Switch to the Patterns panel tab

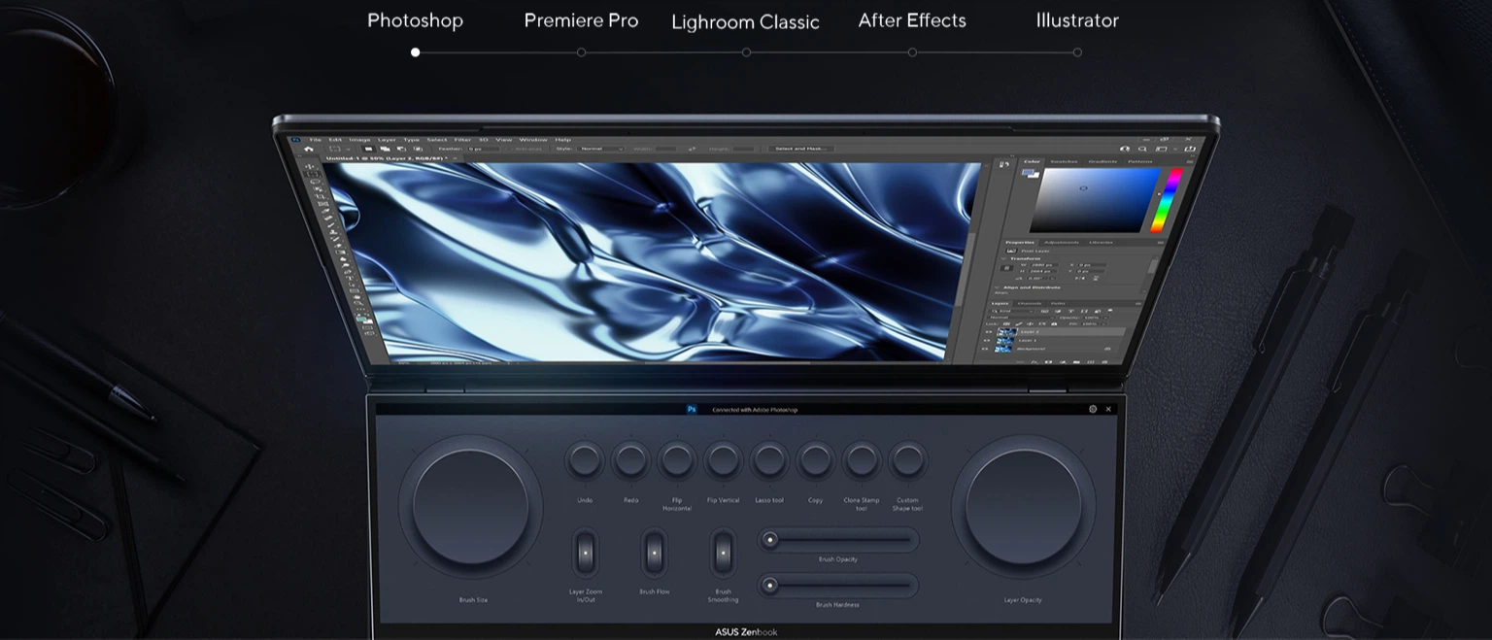[1140, 161]
